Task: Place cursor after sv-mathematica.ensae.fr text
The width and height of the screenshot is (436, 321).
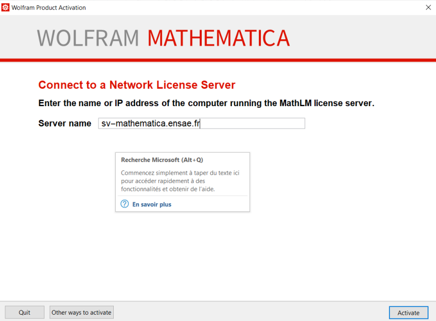Action: [x=201, y=123]
